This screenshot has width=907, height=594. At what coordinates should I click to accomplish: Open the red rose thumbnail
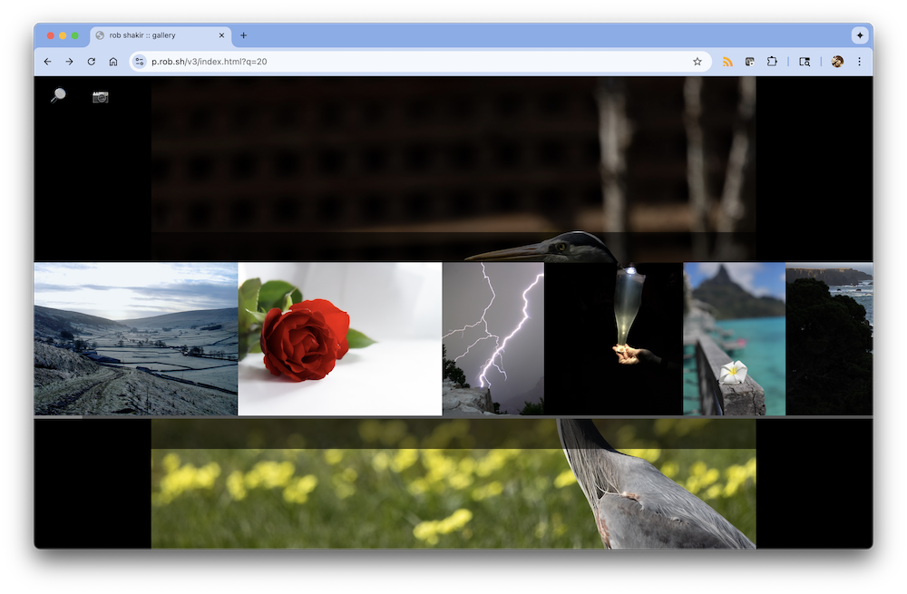[340, 339]
